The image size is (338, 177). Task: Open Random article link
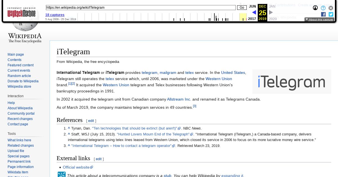coord(19,76)
